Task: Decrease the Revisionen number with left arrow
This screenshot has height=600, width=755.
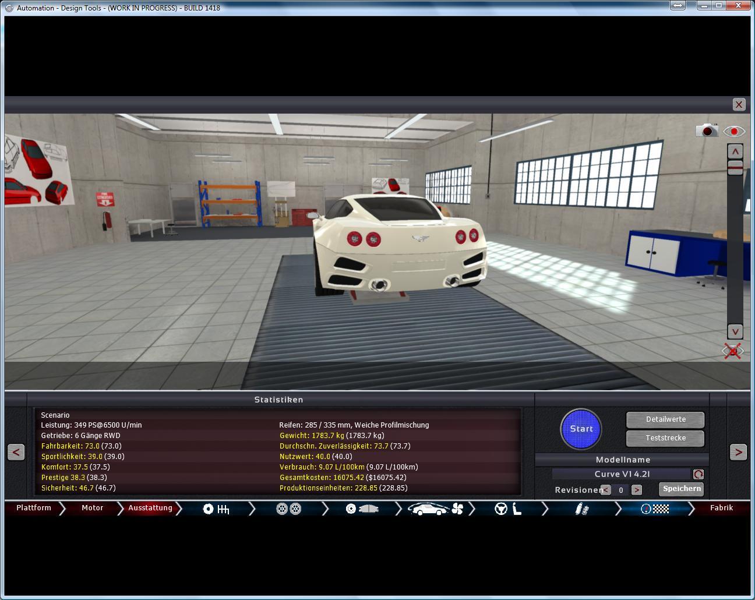Action: (x=606, y=490)
